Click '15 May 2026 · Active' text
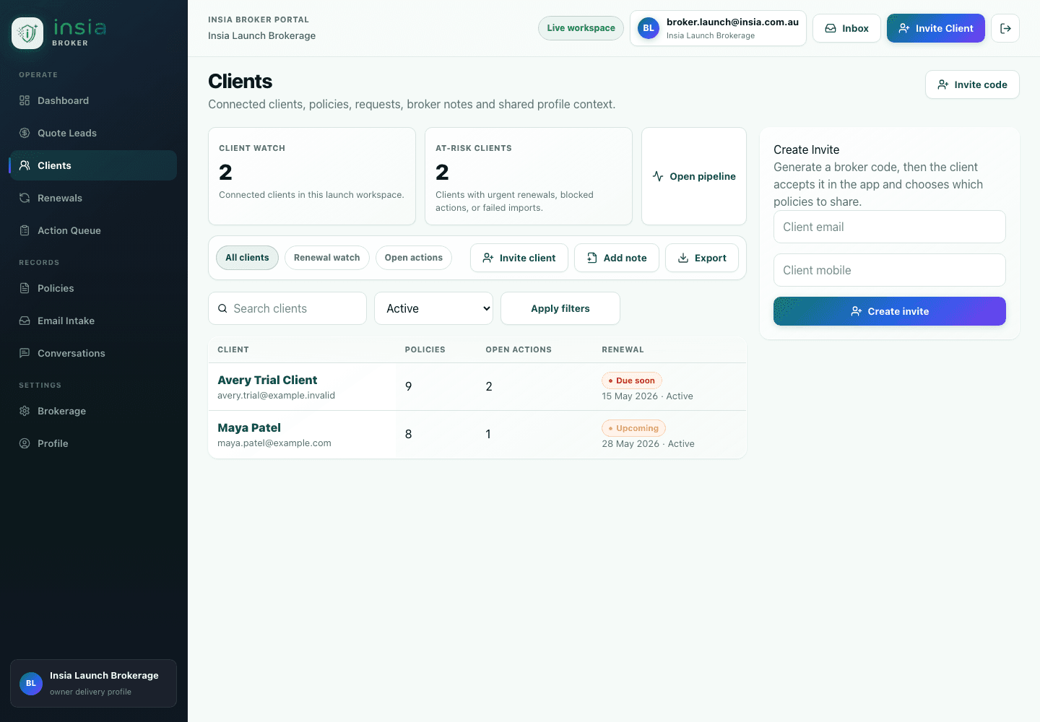This screenshot has width=1040, height=722. [x=647, y=396]
